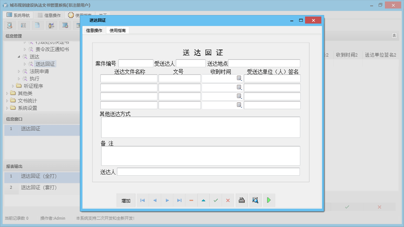This screenshot has height=227, width=404.
Task: Open the first 收到时间 date picker
Action: tap(239, 78)
